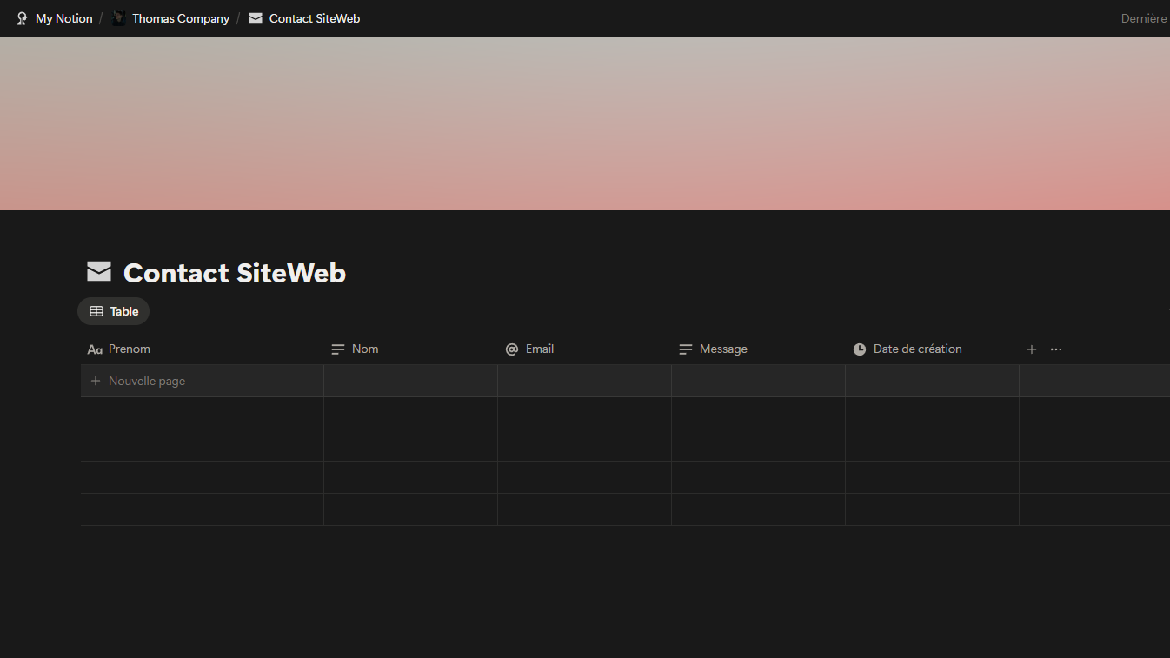Image resolution: width=1170 pixels, height=658 pixels.
Task: Open the Dernière modification info
Action: (1143, 17)
